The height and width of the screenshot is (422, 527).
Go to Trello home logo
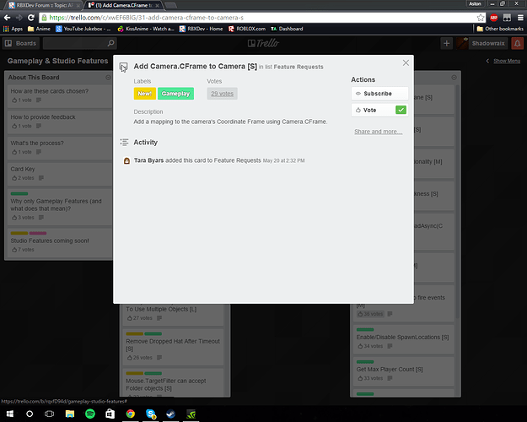(263, 43)
